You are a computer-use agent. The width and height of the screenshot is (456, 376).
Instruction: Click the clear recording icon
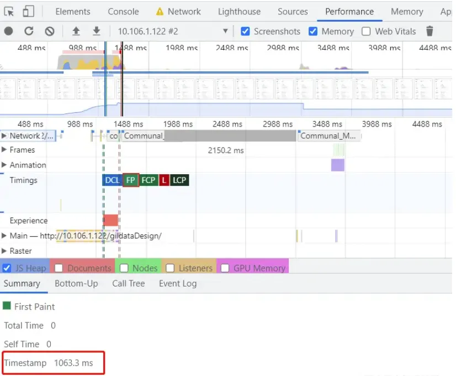[x=50, y=32]
